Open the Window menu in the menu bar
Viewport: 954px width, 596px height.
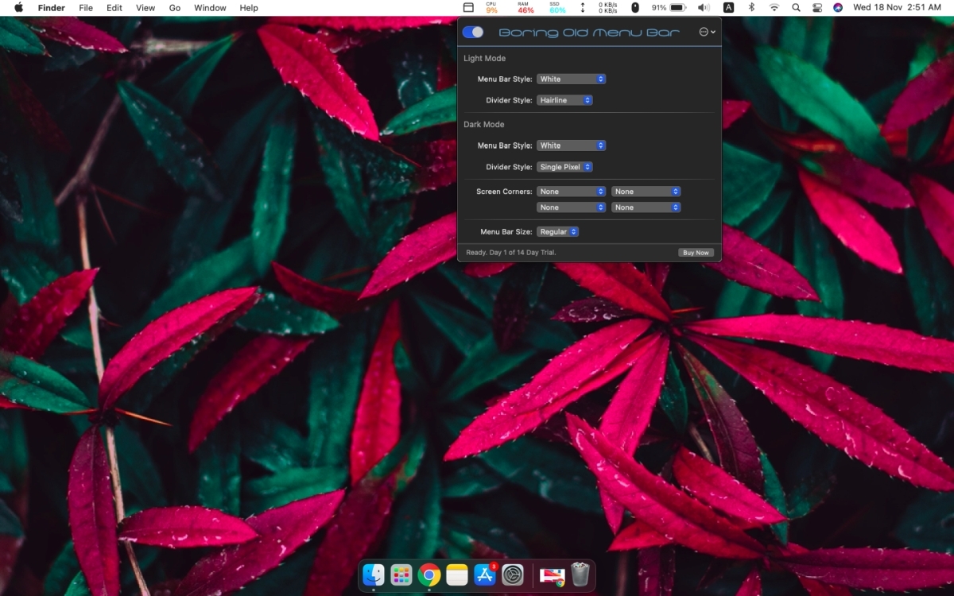(x=209, y=7)
